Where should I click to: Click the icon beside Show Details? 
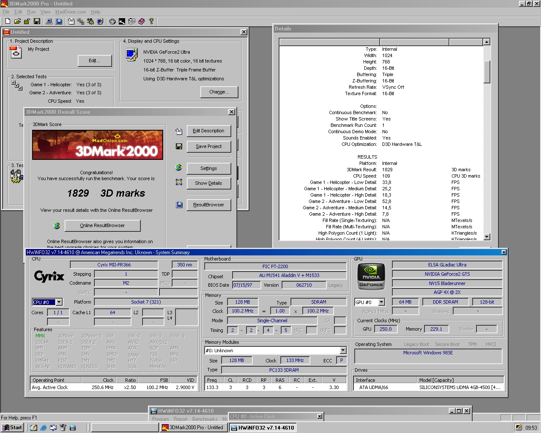coord(179,182)
